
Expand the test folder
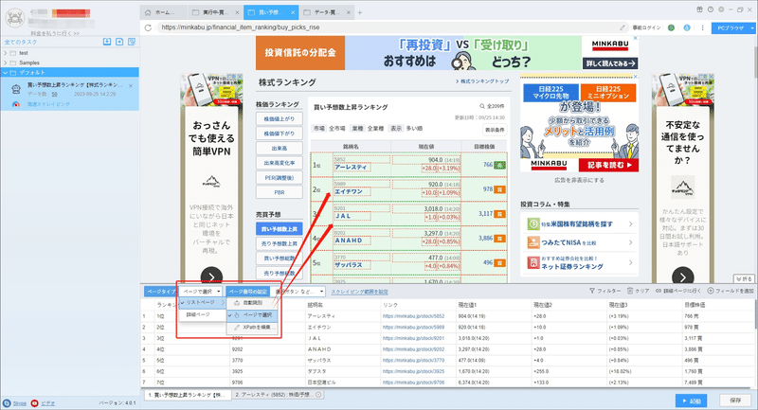pyautogui.click(x=6, y=53)
